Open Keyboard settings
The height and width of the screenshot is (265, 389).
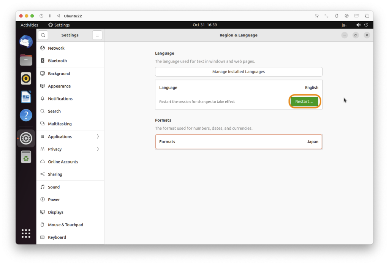(x=70, y=237)
